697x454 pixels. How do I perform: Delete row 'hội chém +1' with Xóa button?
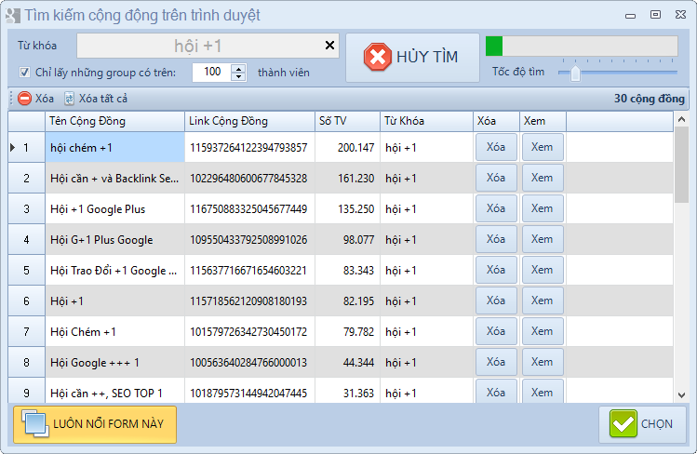point(496,147)
